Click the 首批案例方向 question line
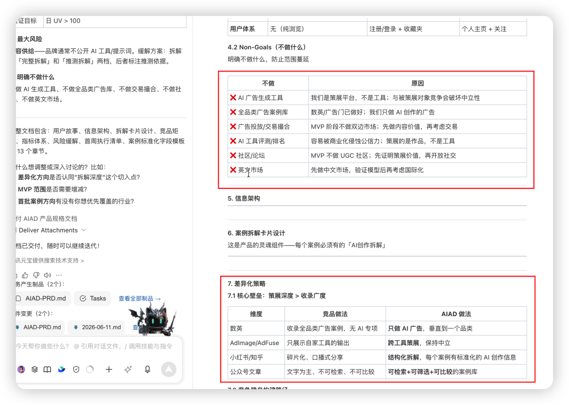The height and width of the screenshot is (405, 569). (x=76, y=201)
